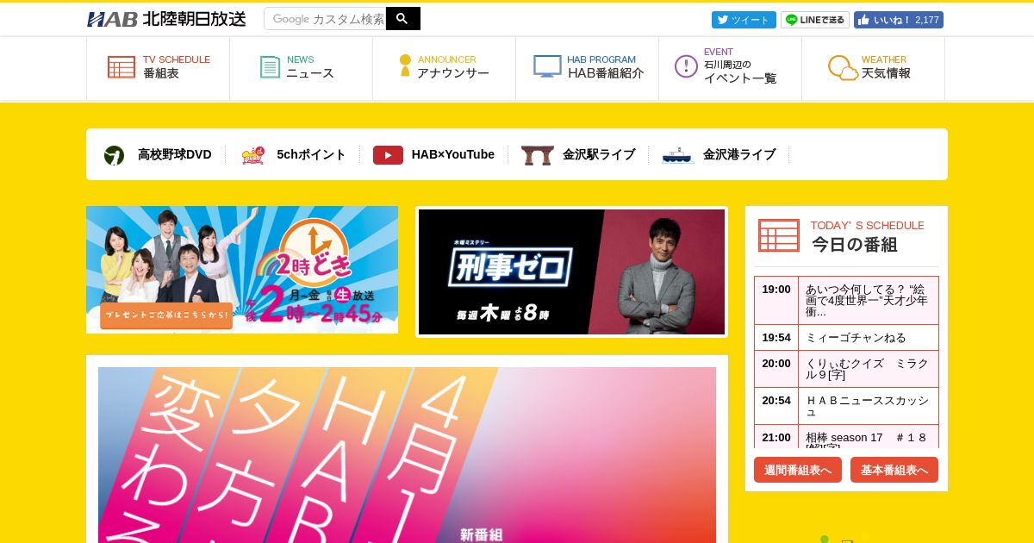The image size is (1034, 543).
Task: Open 金沢港ライブ link
Action: (x=739, y=154)
